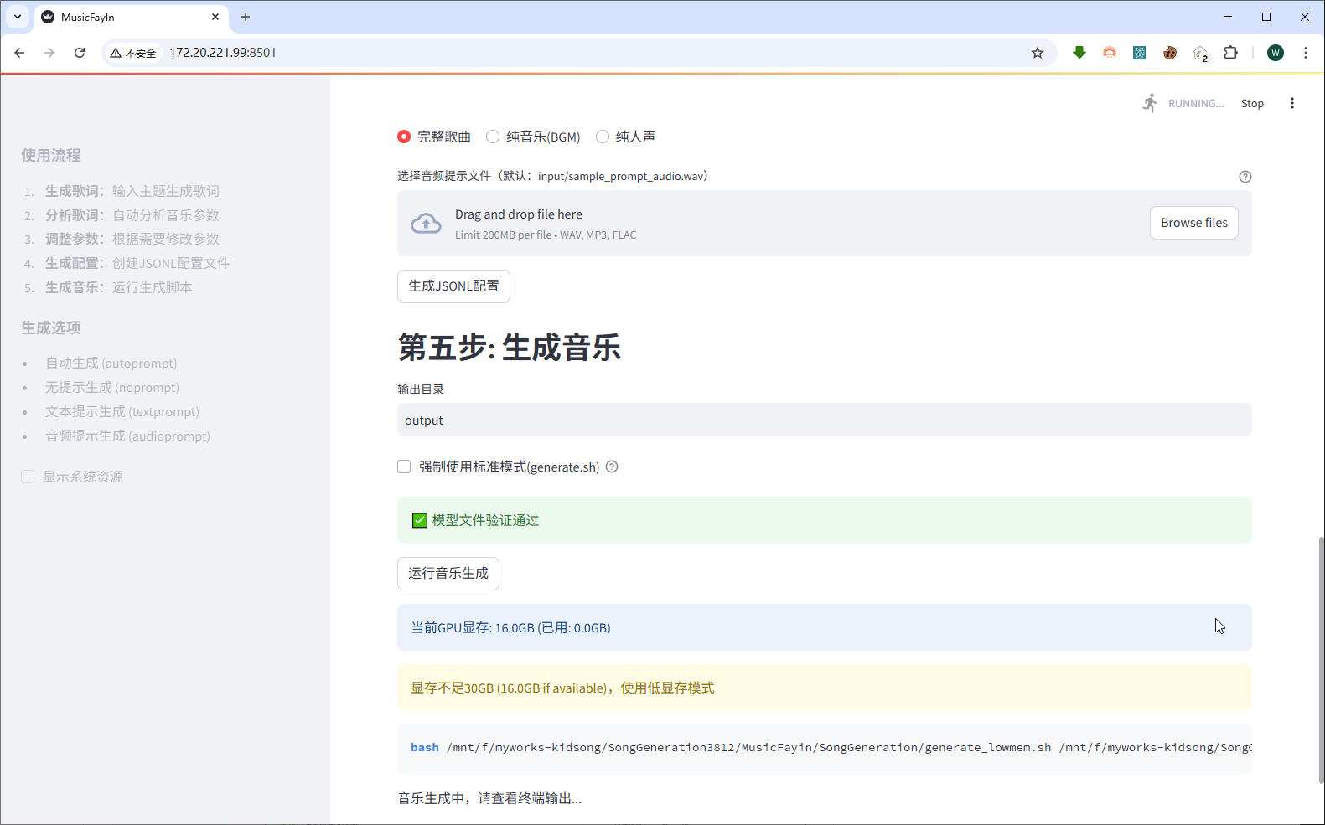
Task: Click the bash command code block
Action: pos(825,749)
